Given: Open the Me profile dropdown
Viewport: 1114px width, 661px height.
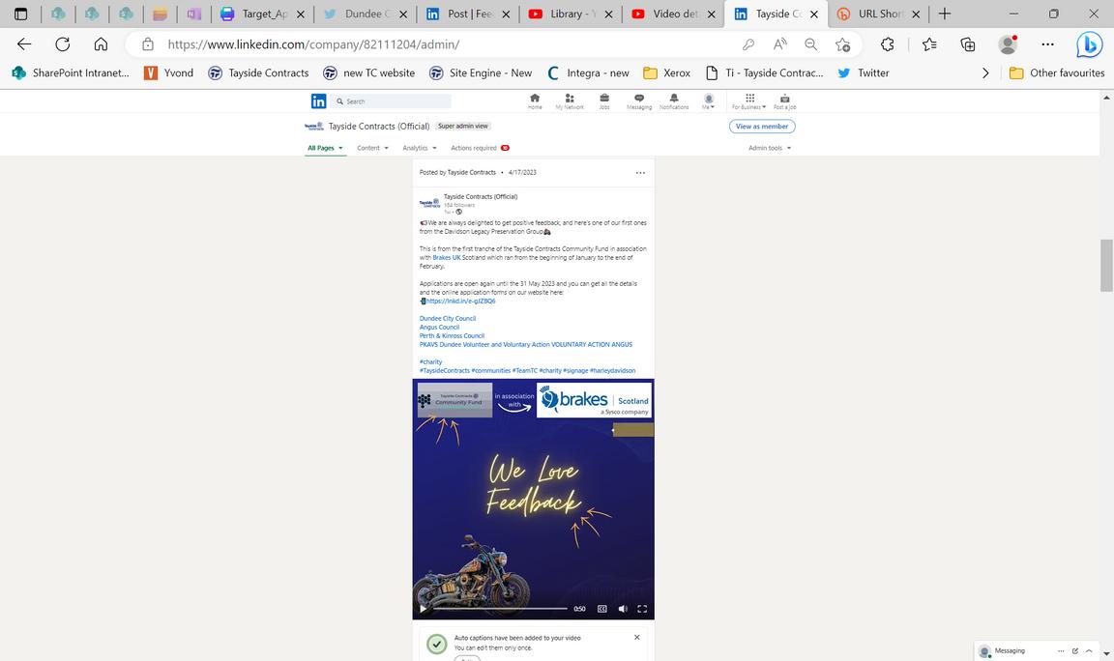Looking at the screenshot, I should point(708,101).
